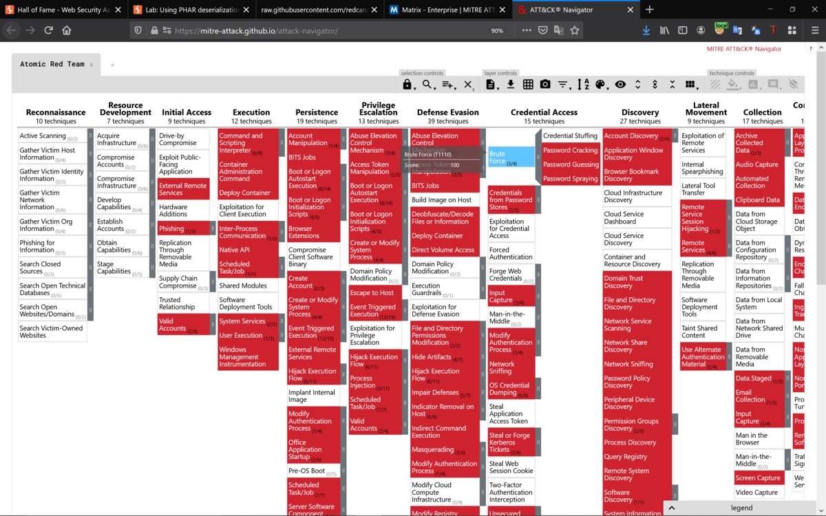
Task: Select the Native API technique
Action: point(248,250)
